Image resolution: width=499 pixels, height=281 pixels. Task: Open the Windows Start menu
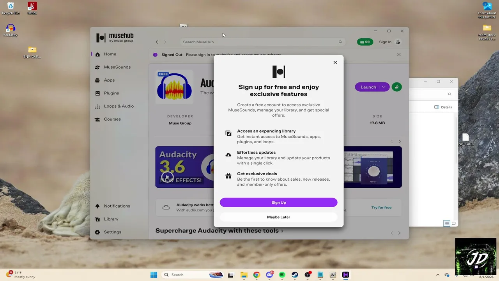coord(154,275)
